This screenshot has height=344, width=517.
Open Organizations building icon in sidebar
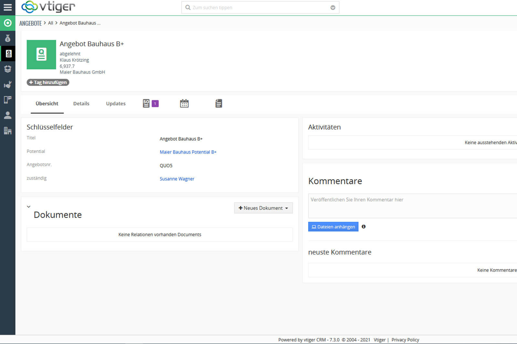point(7,131)
